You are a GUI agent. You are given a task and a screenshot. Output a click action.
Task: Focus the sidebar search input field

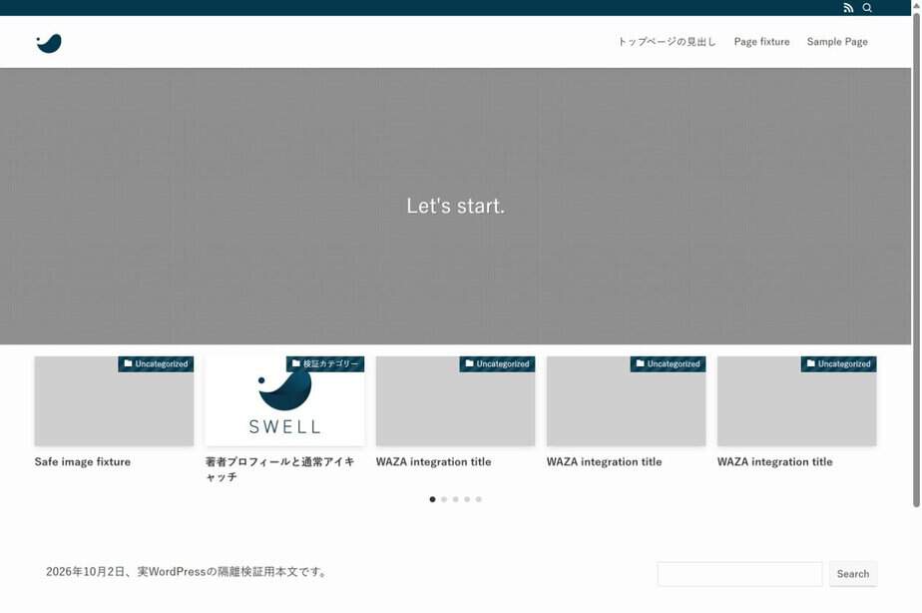[x=739, y=574]
